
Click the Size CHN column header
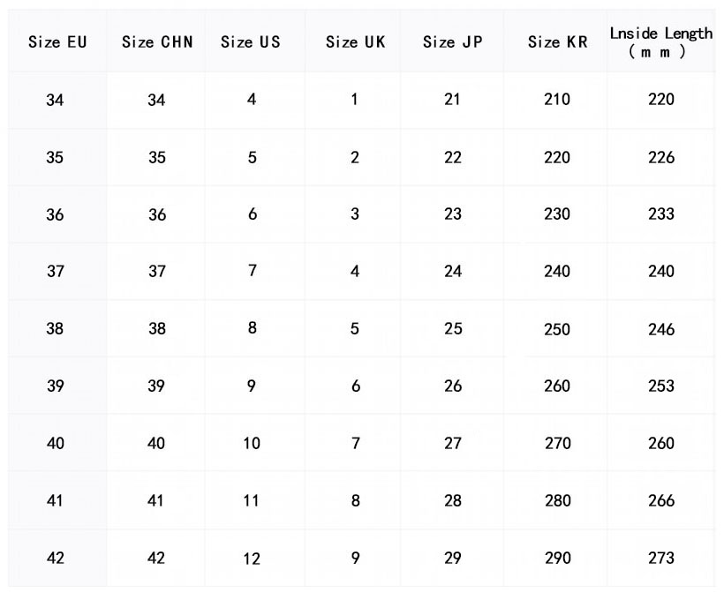157,41
